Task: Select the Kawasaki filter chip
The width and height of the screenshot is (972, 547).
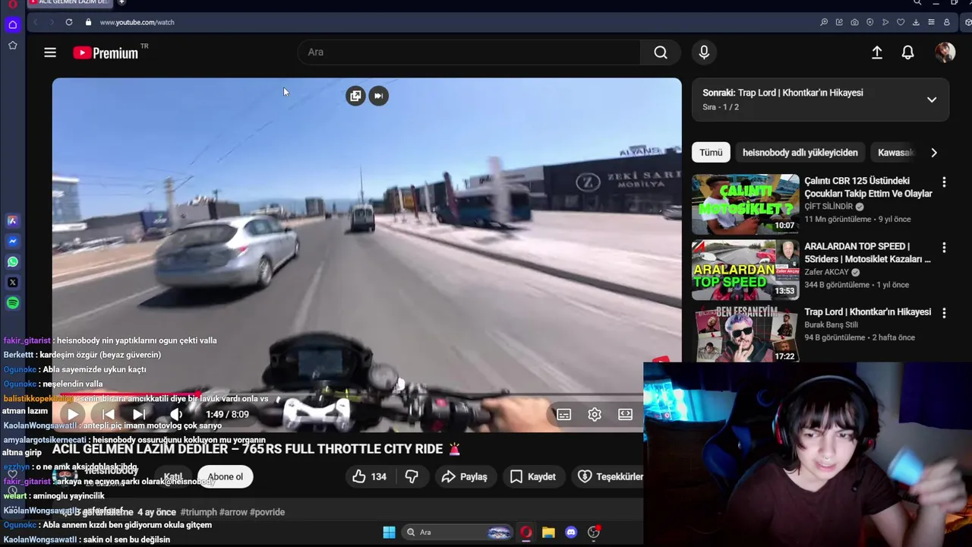Action: click(895, 153)
